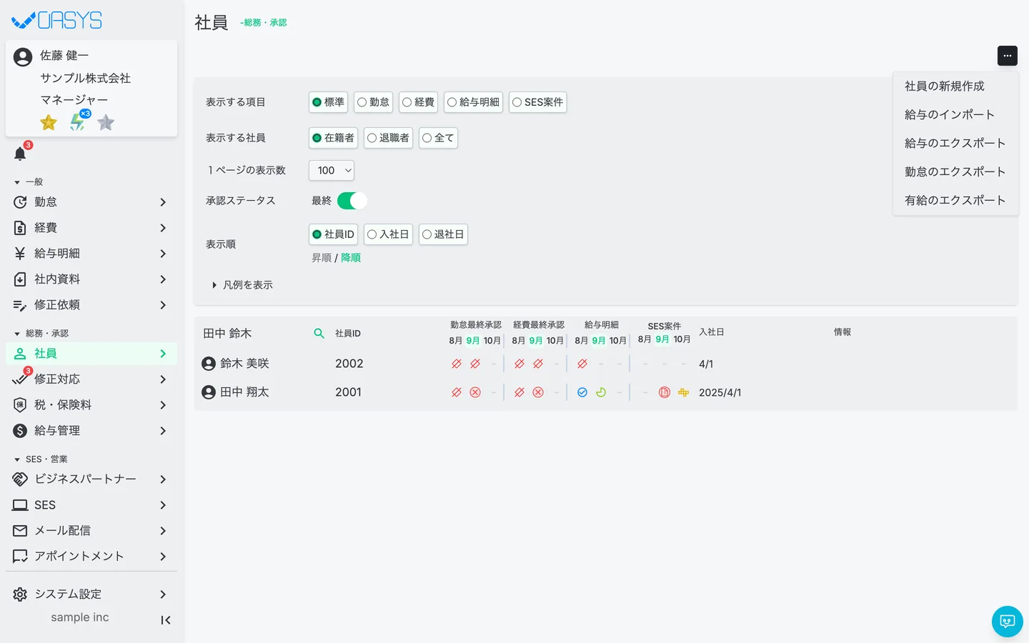
Task: Click avatar icon of 田中 翔太
Action: coord(209,392)
